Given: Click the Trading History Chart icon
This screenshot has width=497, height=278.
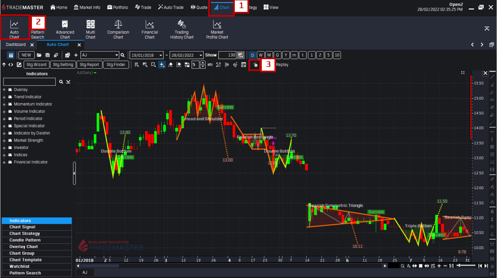Looking at the screenshot, I should coord(182,29).
